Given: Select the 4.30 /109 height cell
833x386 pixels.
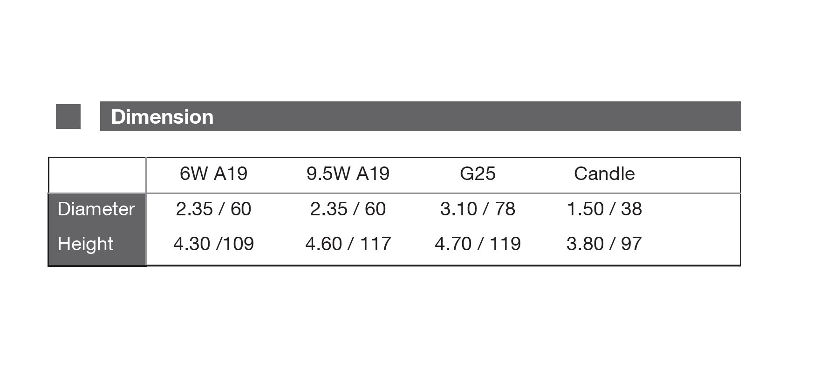Looking at the screenshot, I should tap(213, 244).
